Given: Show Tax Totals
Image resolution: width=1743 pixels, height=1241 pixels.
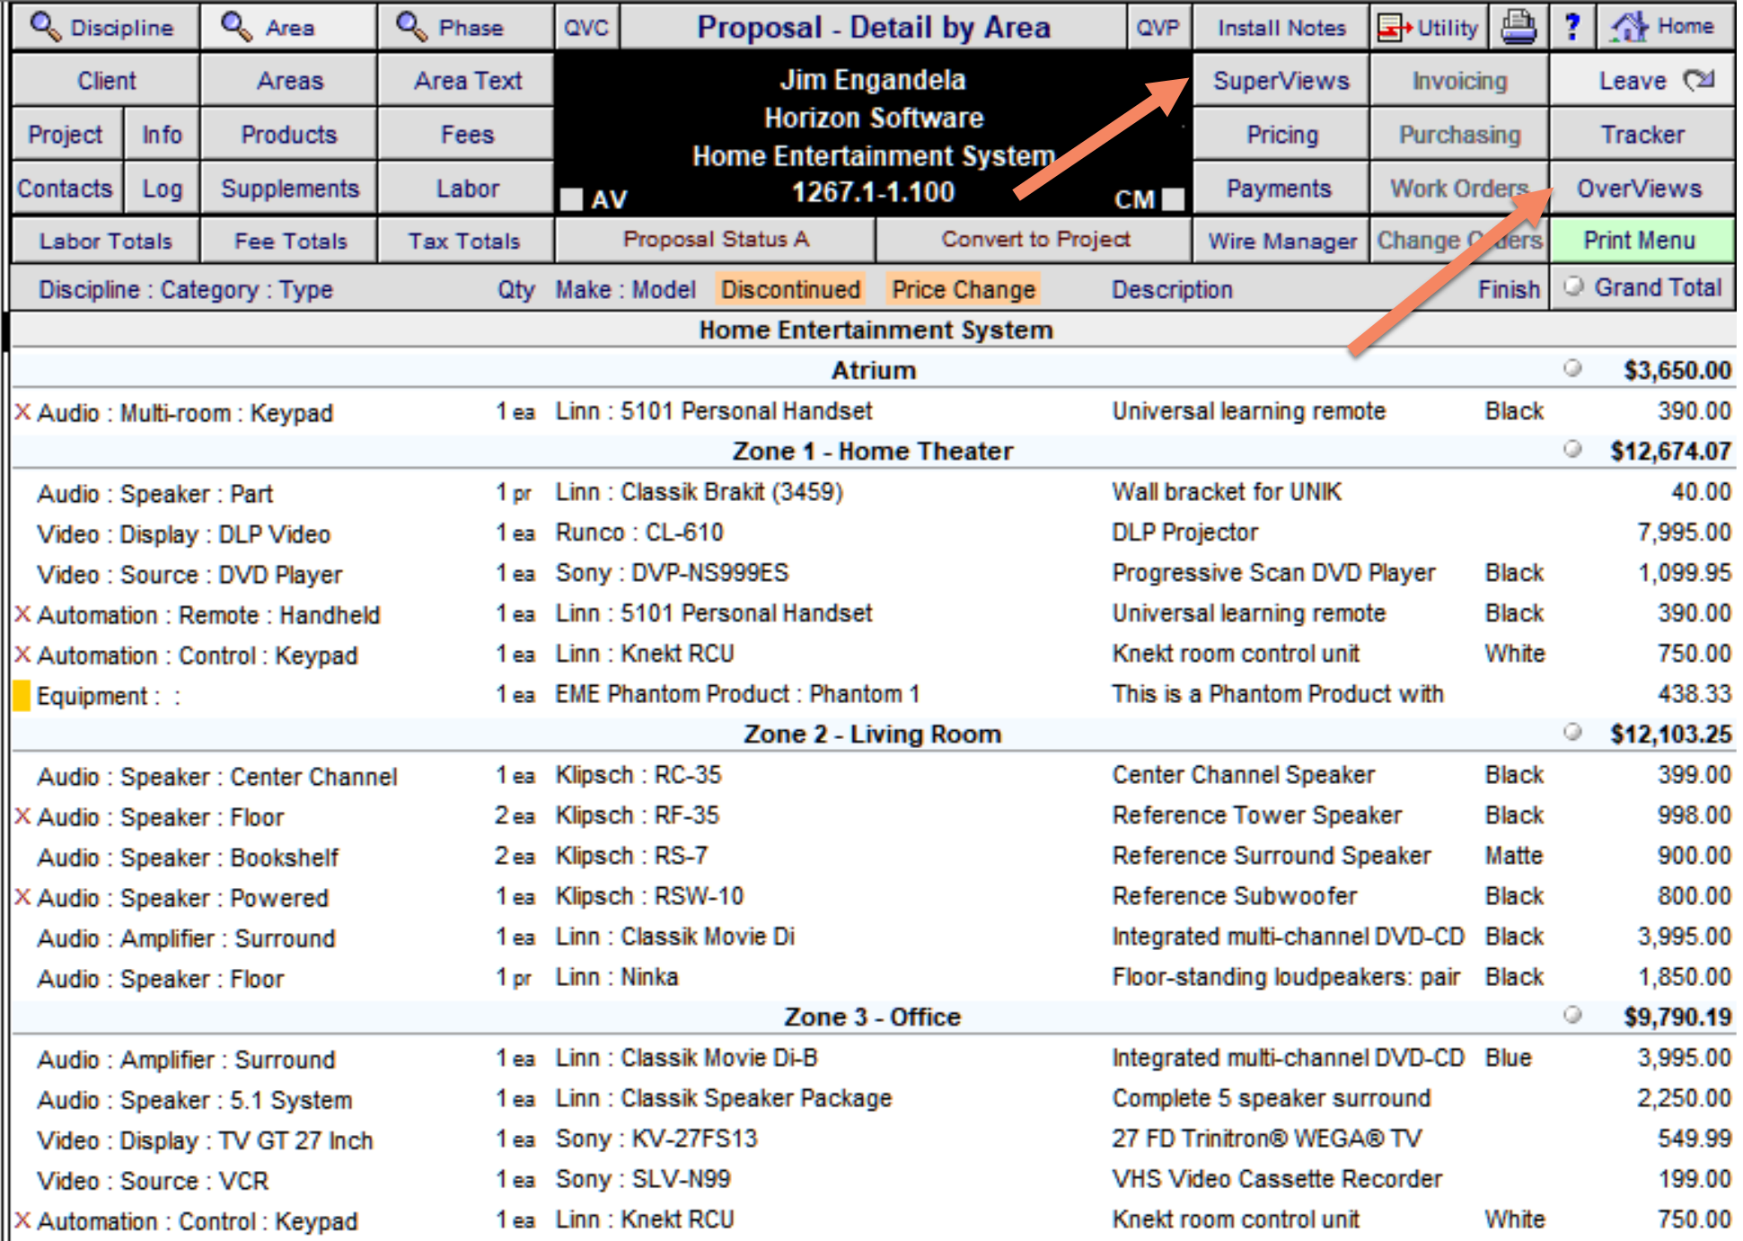Looking at the screenshot, I should (x=464, y=241).
